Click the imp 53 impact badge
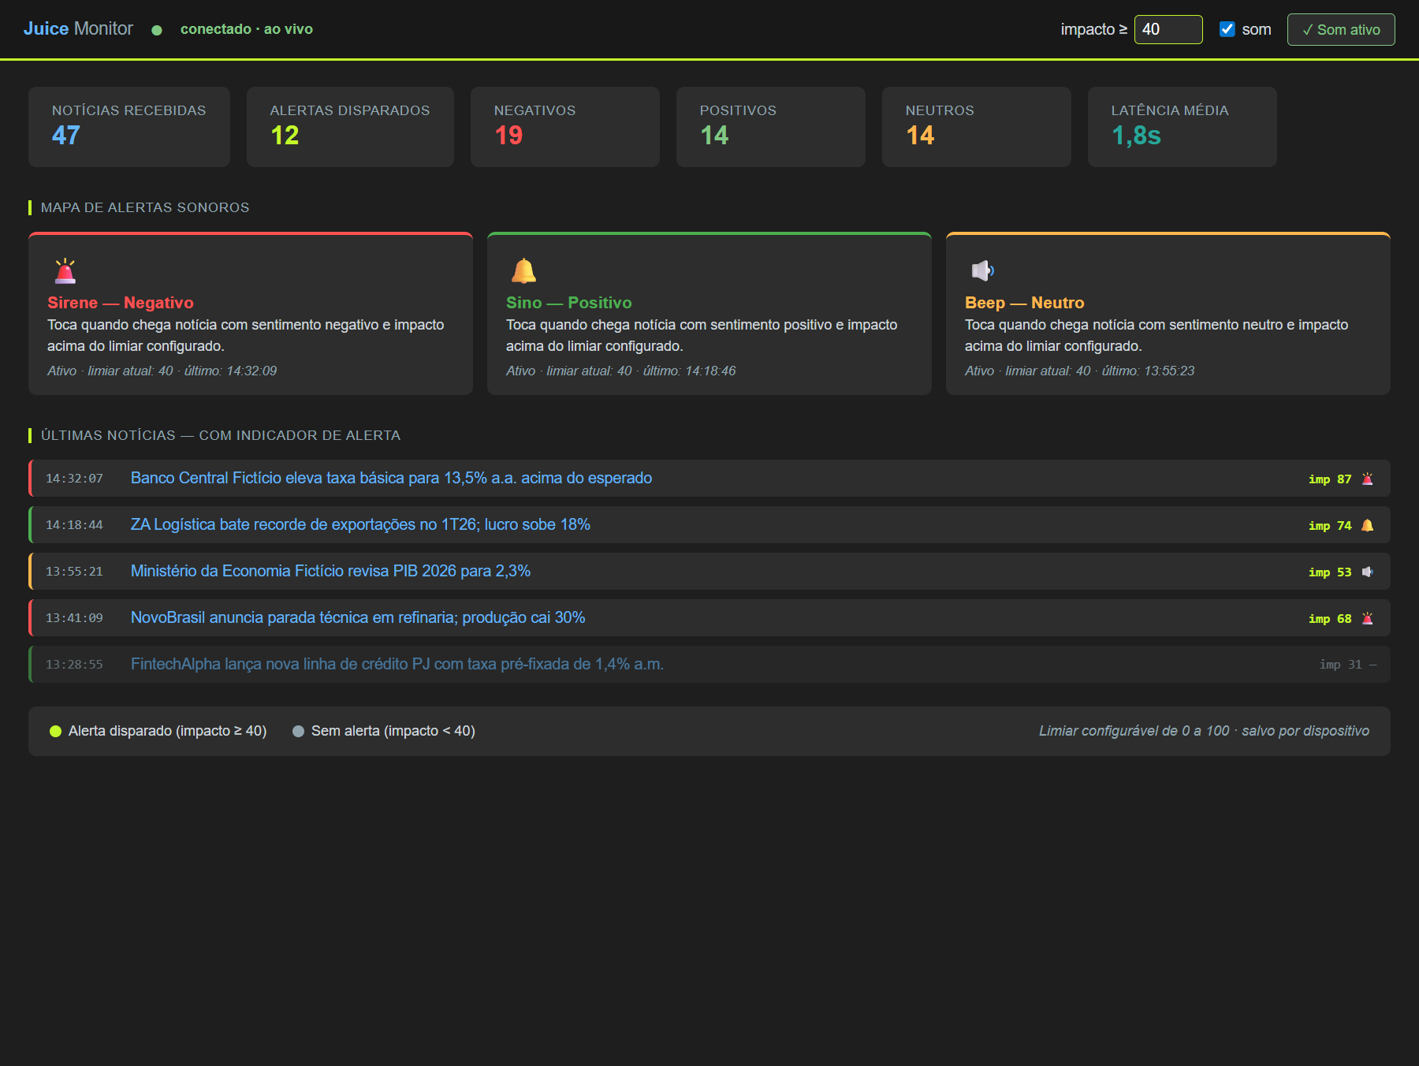This screenshot has width=1419, height=1066. (x=1330, y=572)
